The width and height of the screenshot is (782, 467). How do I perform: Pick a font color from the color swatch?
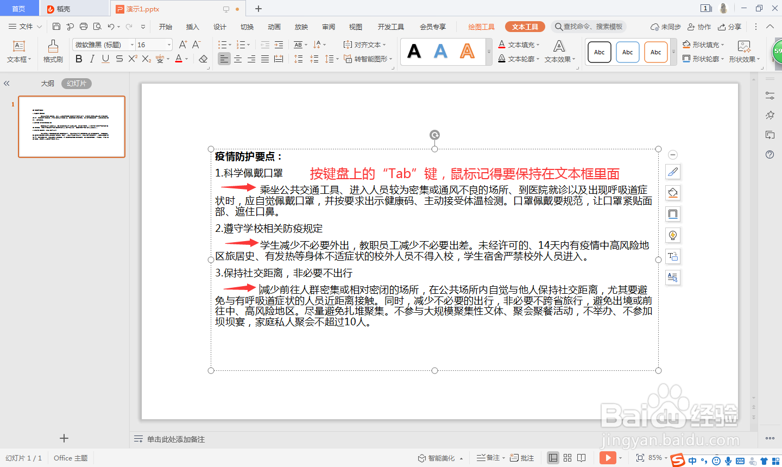tap(180, 58)
